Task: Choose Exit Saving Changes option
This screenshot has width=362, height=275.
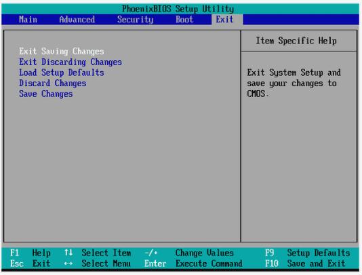Action: [62, 51]
